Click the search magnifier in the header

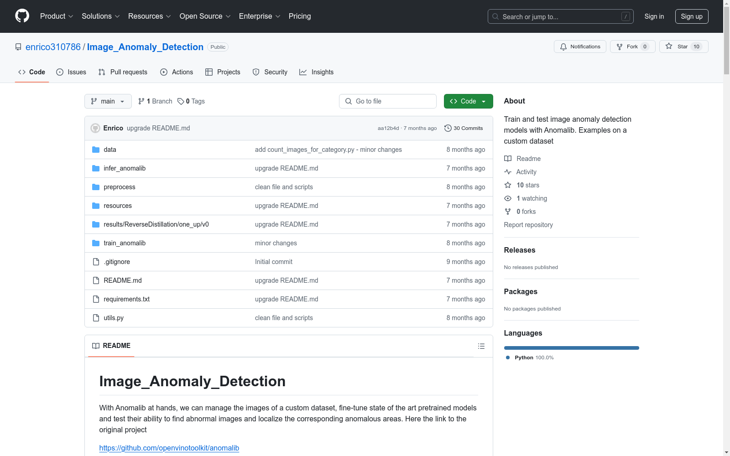[495, 16]
